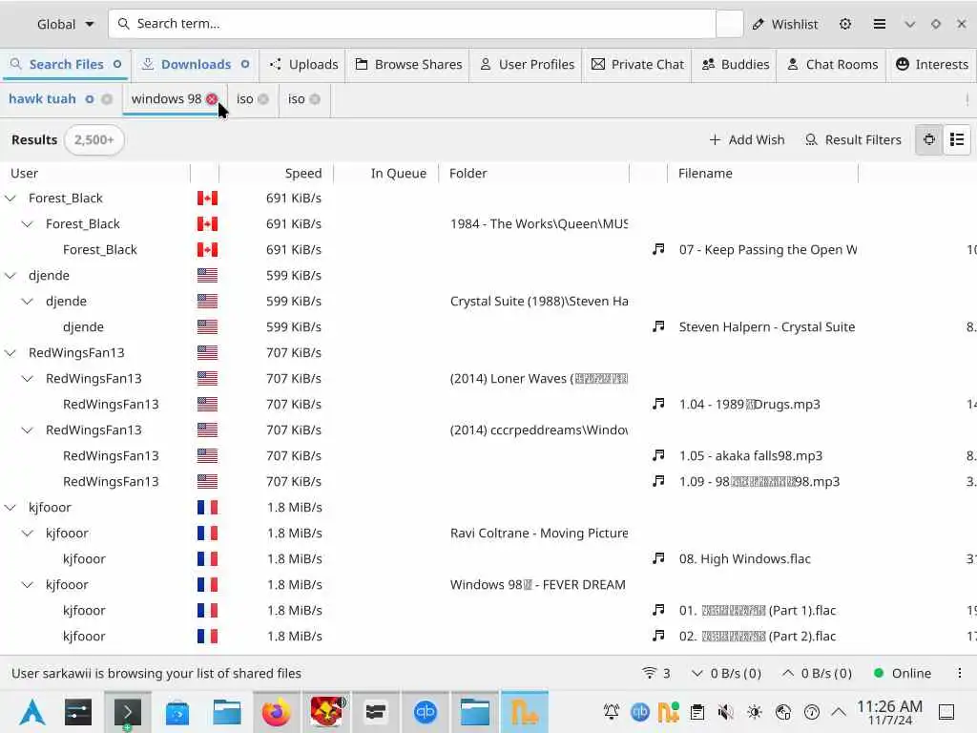Select 07 - Keep Passing the Open W file
The width and height of the screenshot is (977, 733).
click(x=768, y=250)
